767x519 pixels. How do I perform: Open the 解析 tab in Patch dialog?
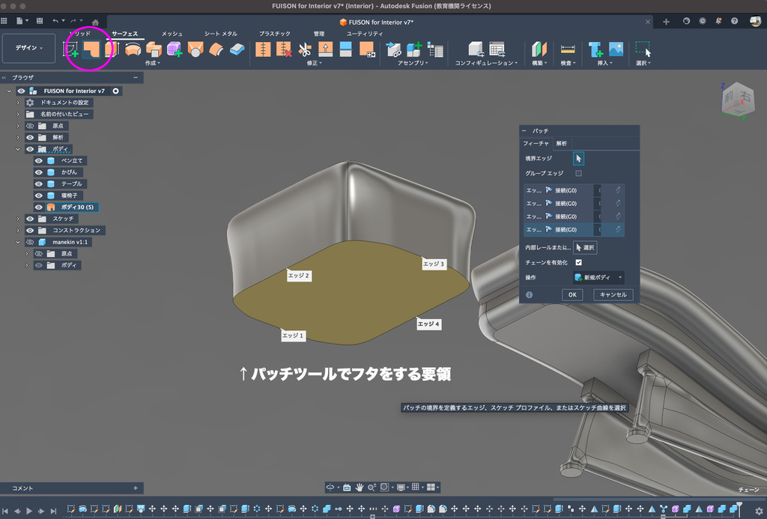[x=562, y=143]
